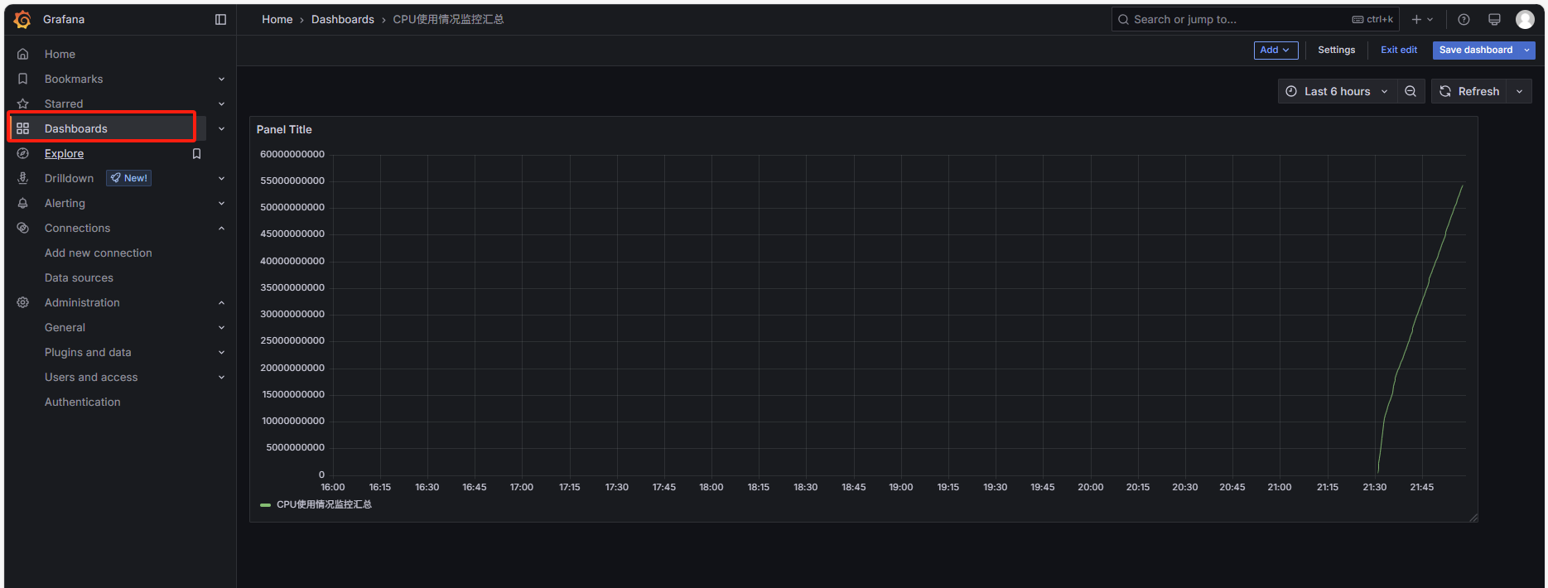Open Authentication menu item
The height and width of the screenshot is (588, 1548).
(x=83, y=402)
